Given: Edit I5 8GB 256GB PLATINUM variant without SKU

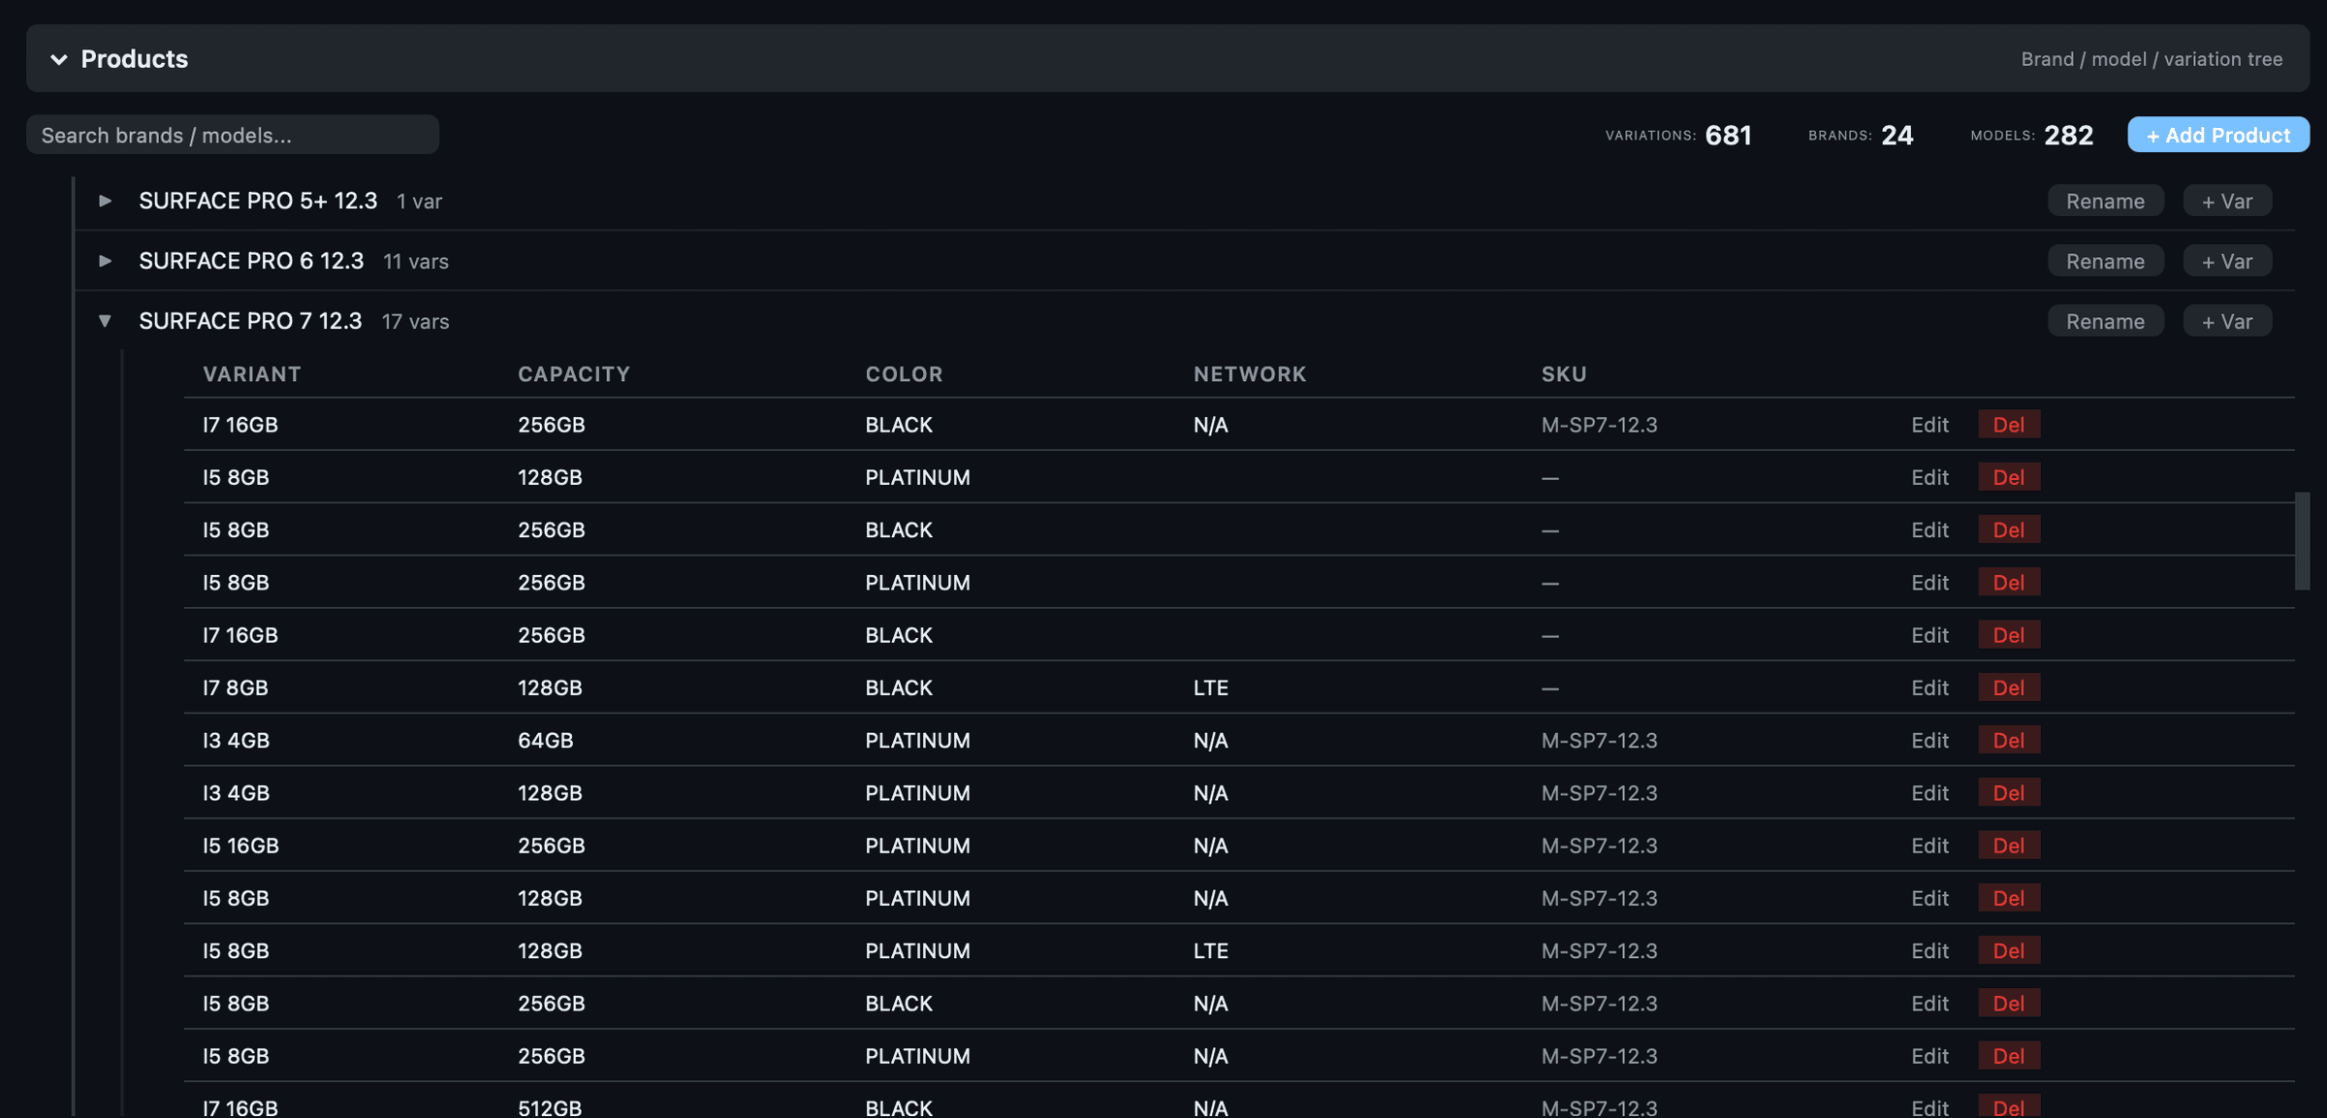Looking at the screenshot, I should (1929, 582).
